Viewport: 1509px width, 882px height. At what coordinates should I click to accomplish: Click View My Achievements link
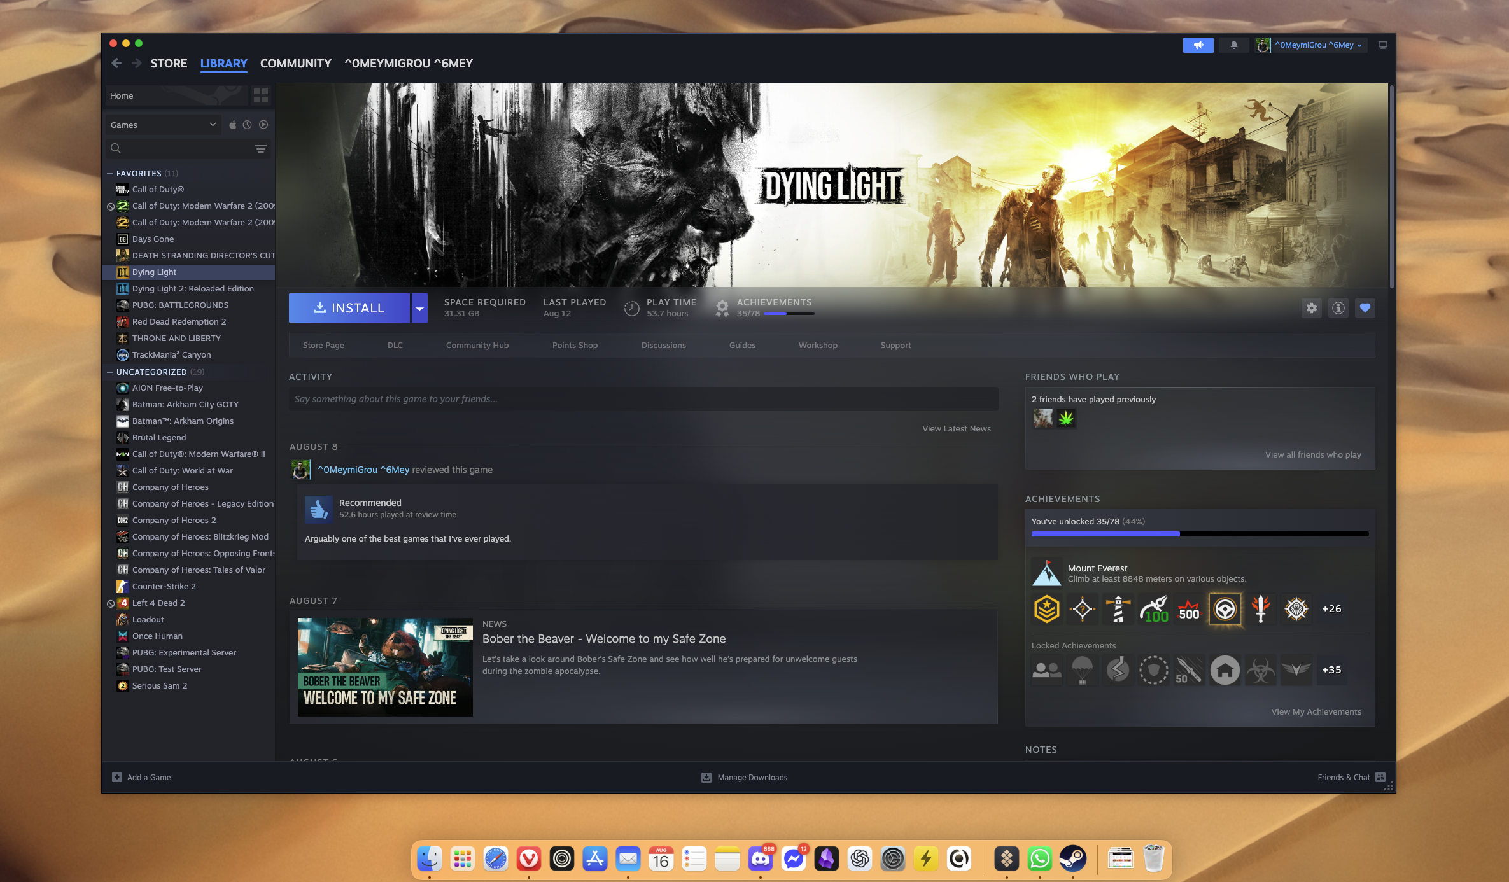tap(1316, 712)
